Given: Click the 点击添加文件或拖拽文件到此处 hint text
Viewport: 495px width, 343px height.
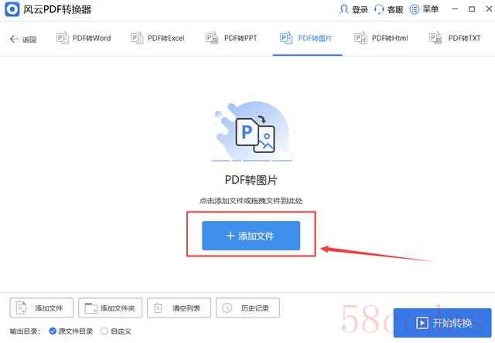Looking at the screenshot, I should (251, 201).
